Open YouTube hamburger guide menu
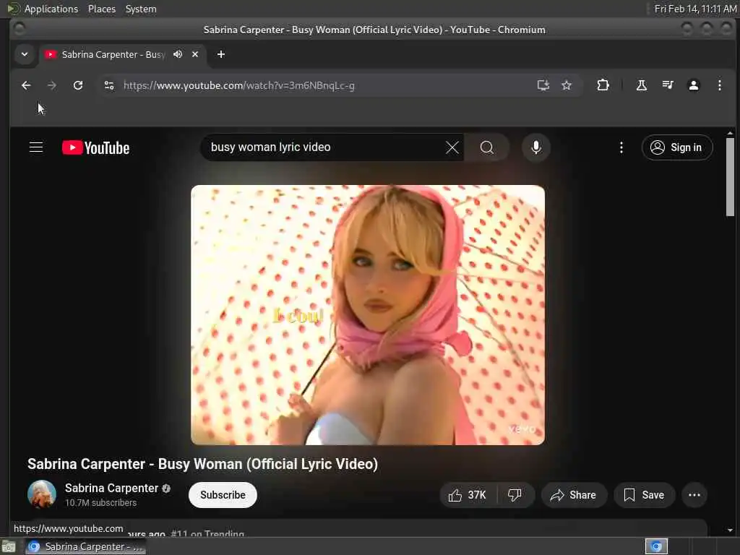Image resolution: width=740 pixels, height=555 pixels. click(x=36, y=147)
